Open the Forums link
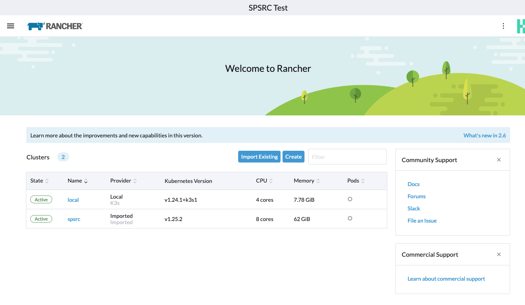This screenshot has height=305, width=525. pos(417,196)
